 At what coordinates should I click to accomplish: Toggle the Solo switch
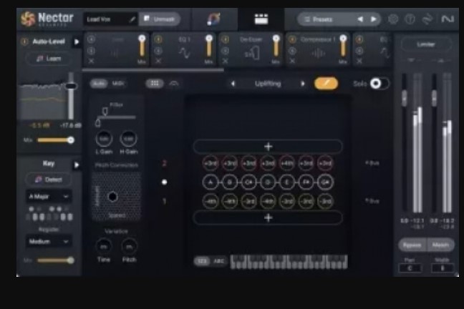pyautogui.click(x=380, y=84)
